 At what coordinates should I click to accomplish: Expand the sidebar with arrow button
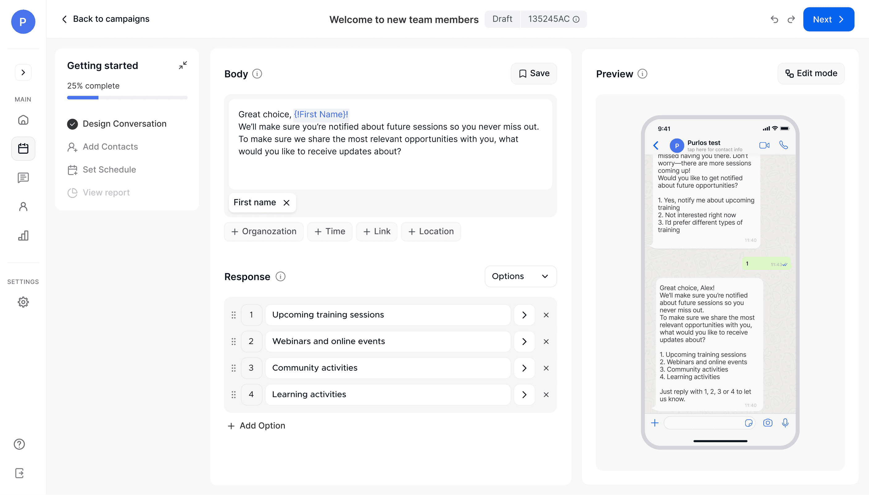pyautogui.click(x=23, y=73)
